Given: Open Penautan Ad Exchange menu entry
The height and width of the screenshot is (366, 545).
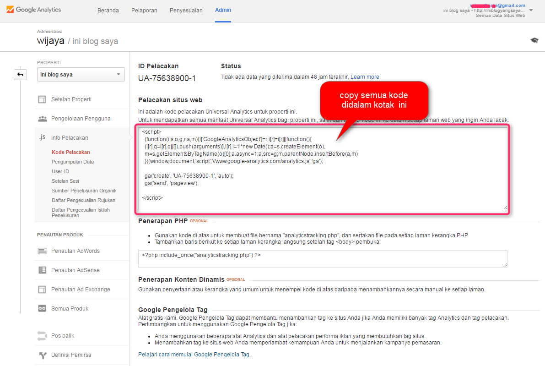Looking at the screenshot, I should [81, 290].
